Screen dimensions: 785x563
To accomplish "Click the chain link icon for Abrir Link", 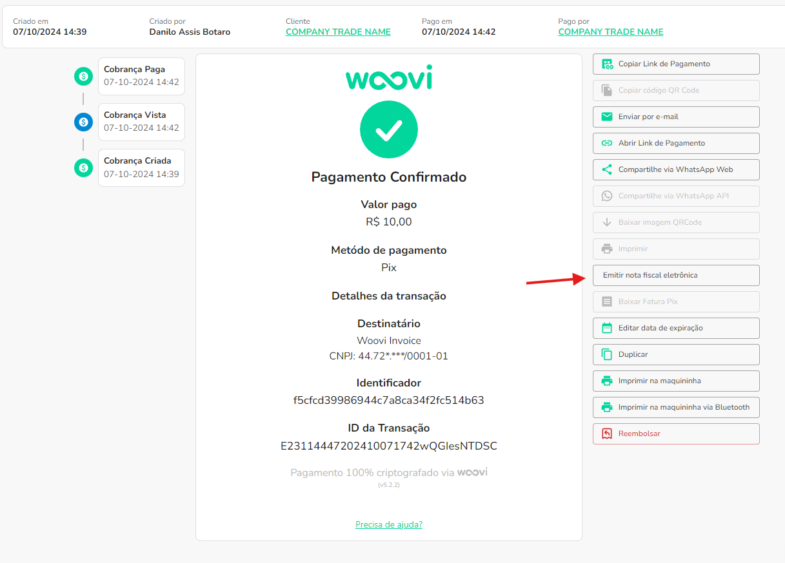I will [606, 143].
